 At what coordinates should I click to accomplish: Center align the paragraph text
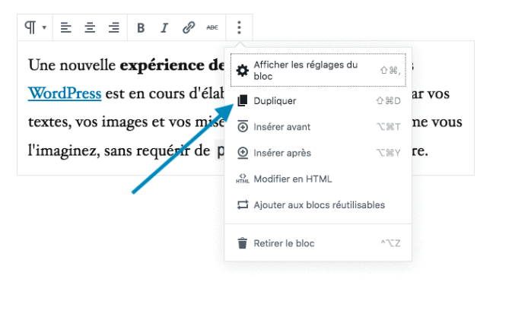pyautogui.click(x=90, y=28)
